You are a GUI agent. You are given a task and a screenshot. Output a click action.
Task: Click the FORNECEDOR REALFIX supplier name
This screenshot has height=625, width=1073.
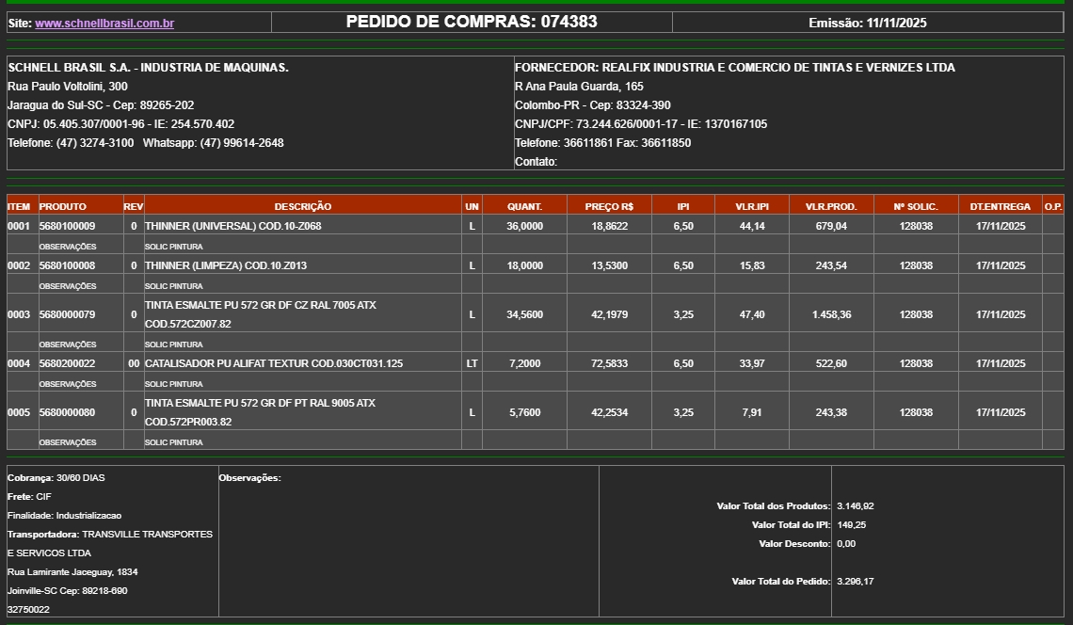pyautogui.click(x=734, y=68)
